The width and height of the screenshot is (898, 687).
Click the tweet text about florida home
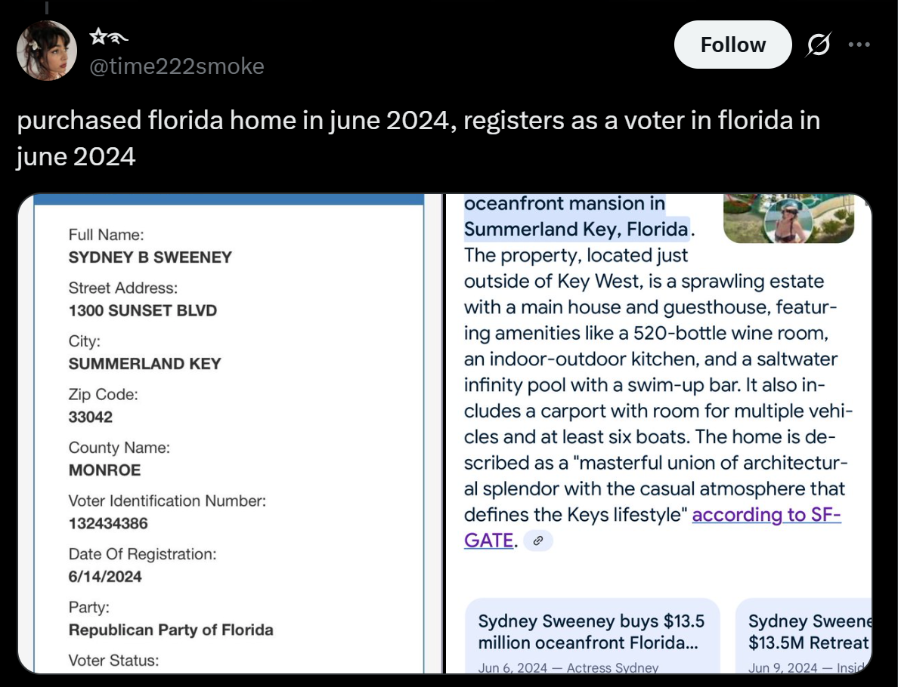[418, 138]
